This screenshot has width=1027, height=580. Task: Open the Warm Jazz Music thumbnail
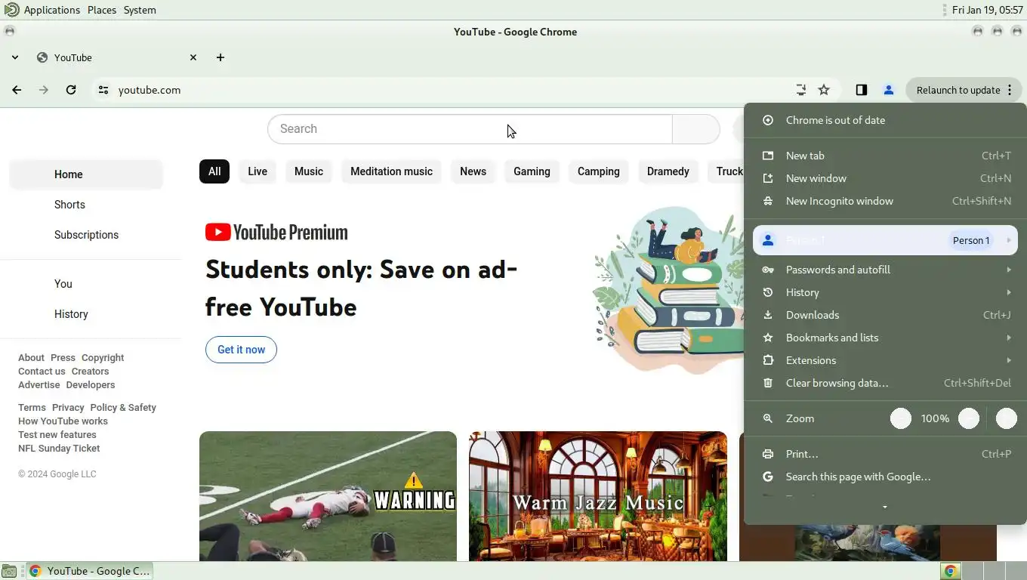pyautogui.click(x=598, y=496)
